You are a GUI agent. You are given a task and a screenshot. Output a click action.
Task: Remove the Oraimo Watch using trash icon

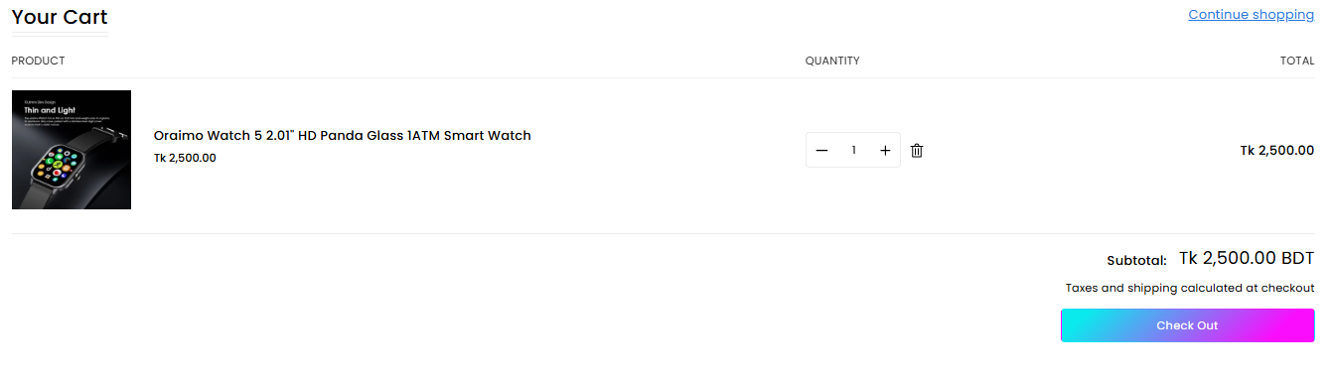pyautogui.click(x=917, y=151)
